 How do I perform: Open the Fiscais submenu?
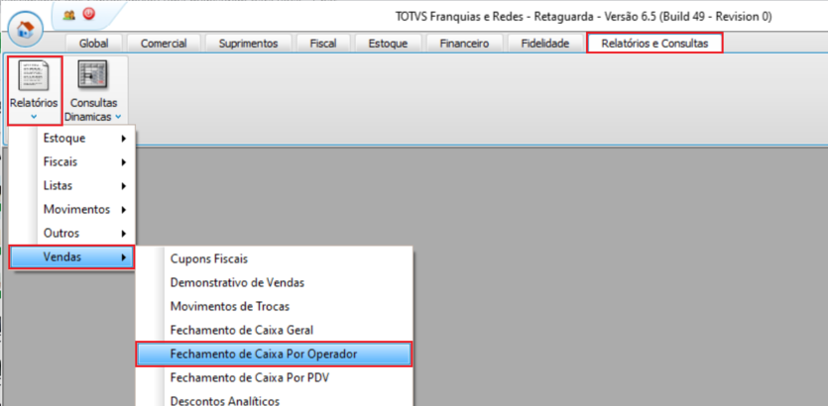click(x=72, y=161)
